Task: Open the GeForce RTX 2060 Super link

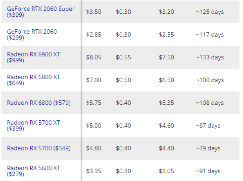Action: (x=41, y=12)
